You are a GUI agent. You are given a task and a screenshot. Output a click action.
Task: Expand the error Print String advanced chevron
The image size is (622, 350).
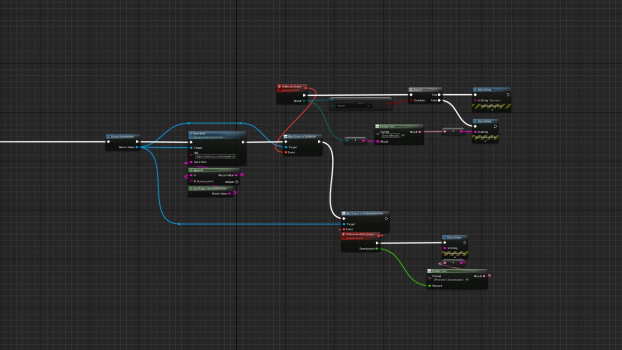(485, 141)
